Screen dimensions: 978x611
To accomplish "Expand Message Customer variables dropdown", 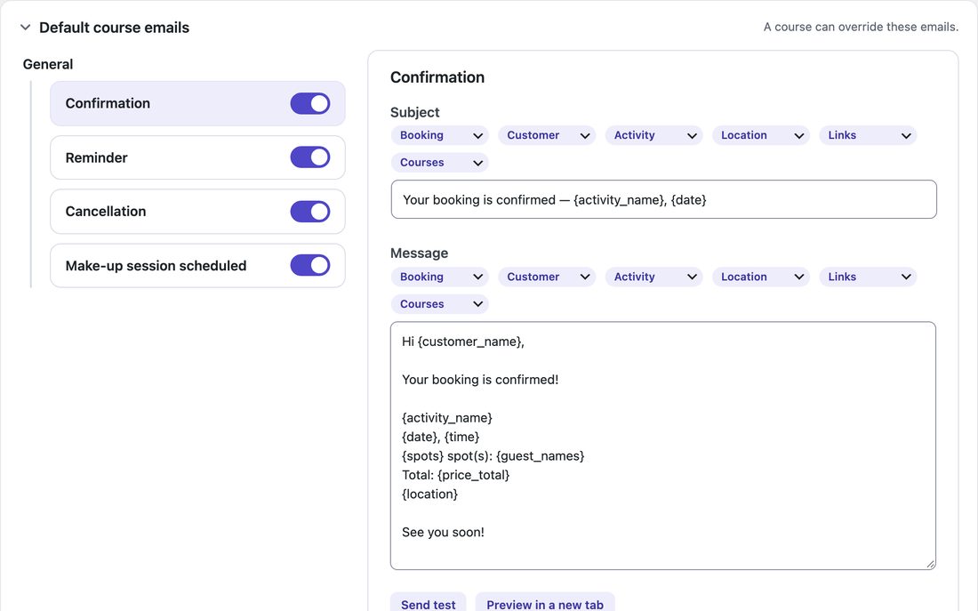I will click(547, 277).
